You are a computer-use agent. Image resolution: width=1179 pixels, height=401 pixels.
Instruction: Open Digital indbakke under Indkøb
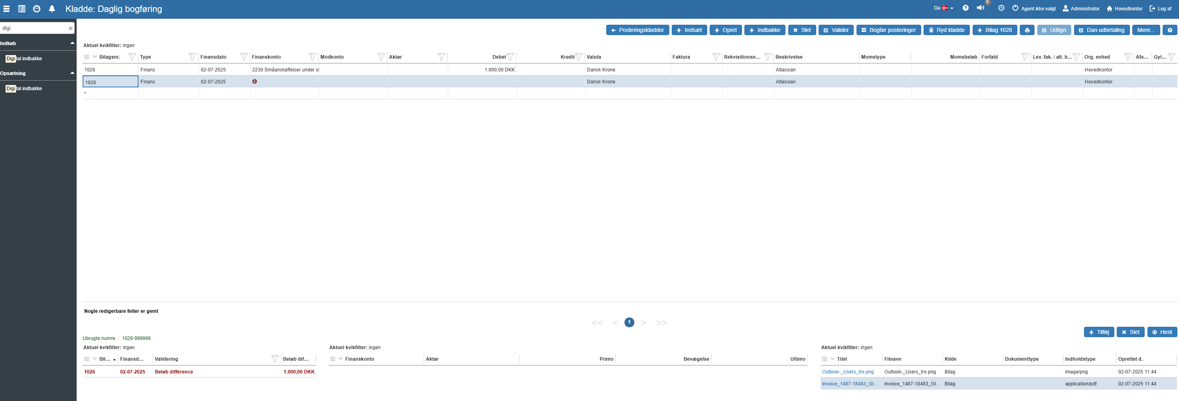[24, 59]
